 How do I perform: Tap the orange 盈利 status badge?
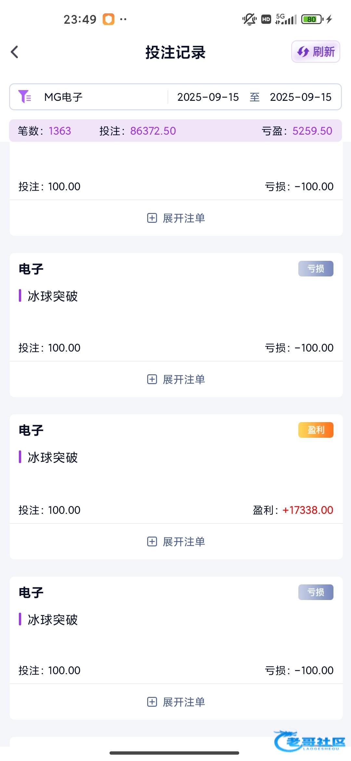(x=316, y=430)
